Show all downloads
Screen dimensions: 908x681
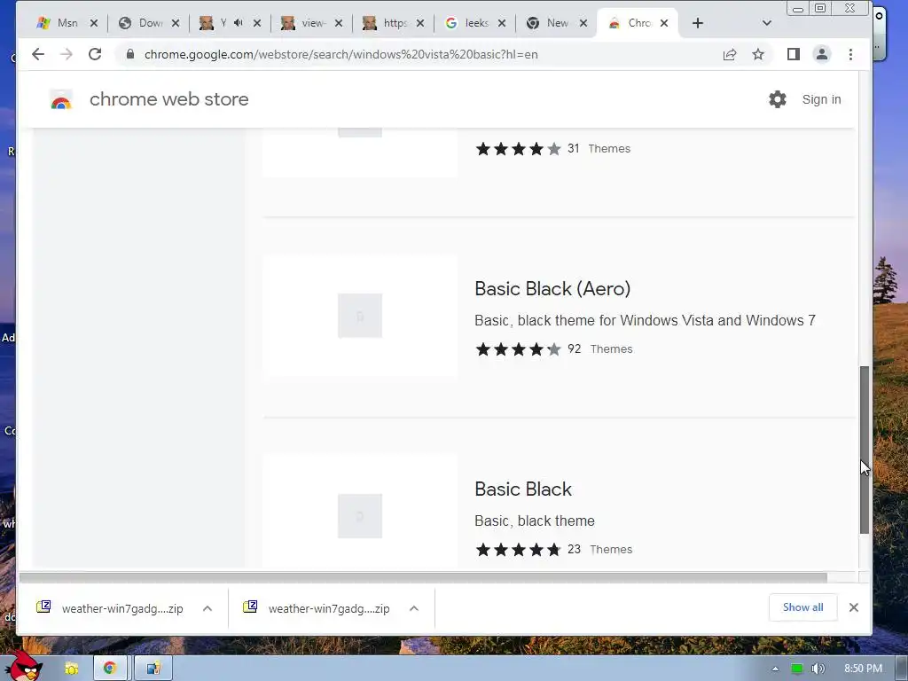pyautogui.click(x=802, y=607)
